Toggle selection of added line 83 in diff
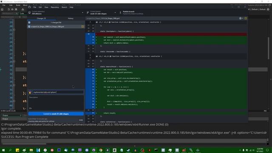272x153 pixels. pyautogui.click(x=90, y=113)
